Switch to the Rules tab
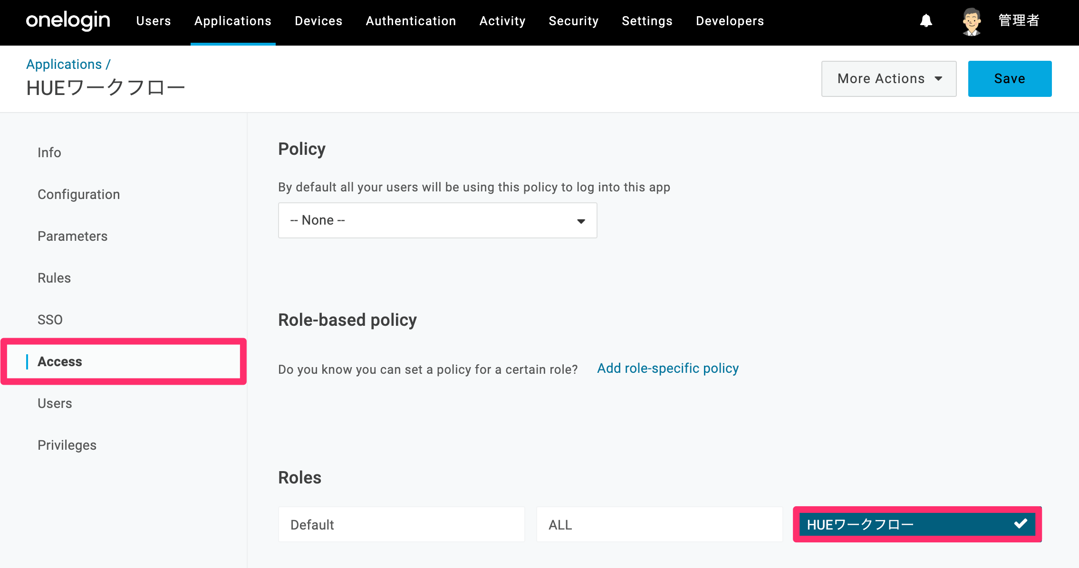Image resolution: width=1079 pixels, height=568 pixels. click(54, 278)
